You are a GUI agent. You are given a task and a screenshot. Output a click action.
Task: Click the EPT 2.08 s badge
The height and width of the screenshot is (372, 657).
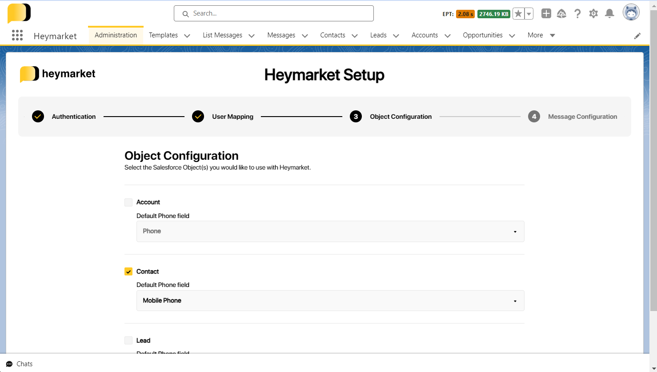[x=465, y=14]
